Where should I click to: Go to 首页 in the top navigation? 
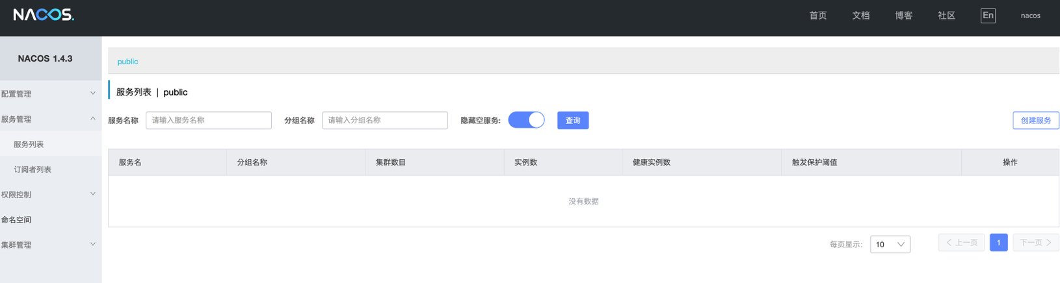(818, 16)
